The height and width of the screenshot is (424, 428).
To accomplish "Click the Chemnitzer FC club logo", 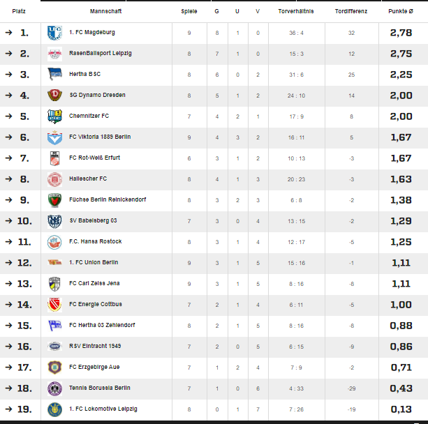I will pyautogui.click(x=54, y=116).
